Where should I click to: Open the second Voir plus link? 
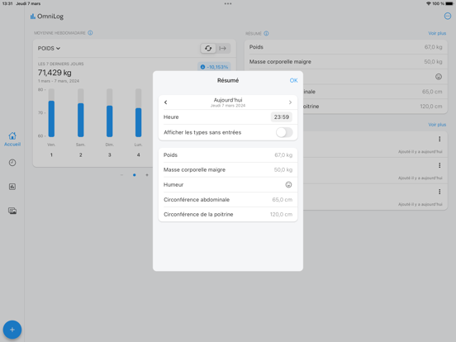coord(437,125)
